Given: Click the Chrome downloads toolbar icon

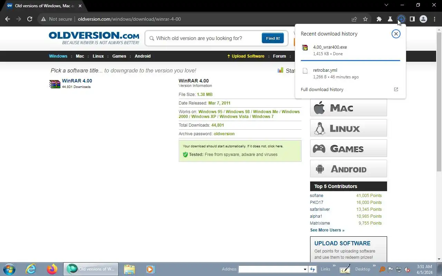Looking at the screenshot, I should click(401, 19).
